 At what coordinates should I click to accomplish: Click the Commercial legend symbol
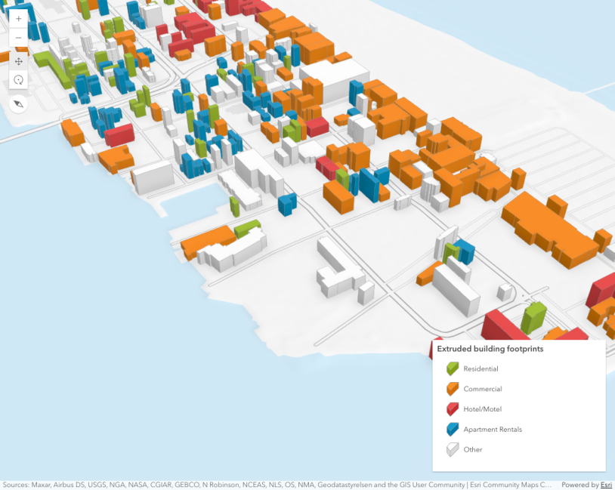pyautogui.click(x=451, y=389)
